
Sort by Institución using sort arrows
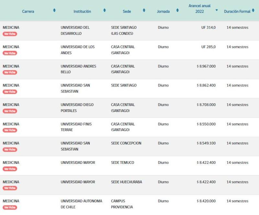(x=105, y=10)
